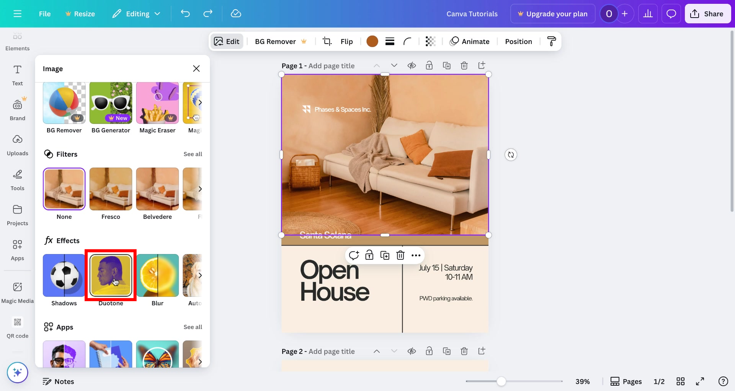This screenshot has width=735, height=391.
Task: Lock the selected image element
Action: coord(369,255)
